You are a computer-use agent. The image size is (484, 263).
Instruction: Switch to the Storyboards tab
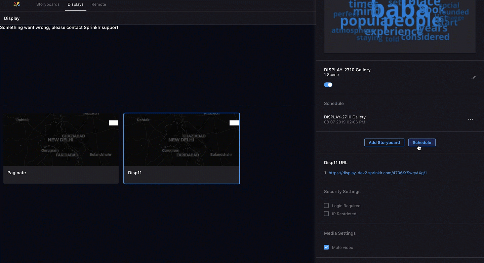pyautogui.click(x=48, y=4)
